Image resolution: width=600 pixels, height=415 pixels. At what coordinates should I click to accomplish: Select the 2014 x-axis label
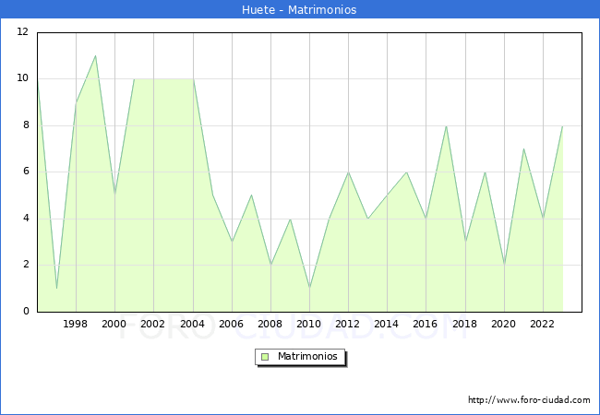pos(387,324)
